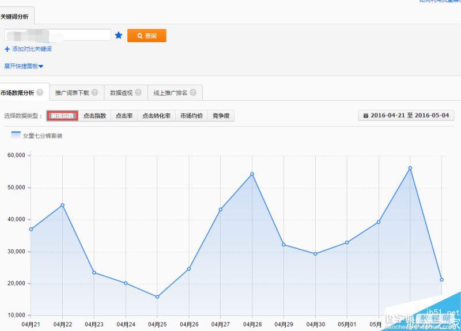Click help icon beside 数据透视
The height and width of the screenshot is (331, 461).
point(138,93)
